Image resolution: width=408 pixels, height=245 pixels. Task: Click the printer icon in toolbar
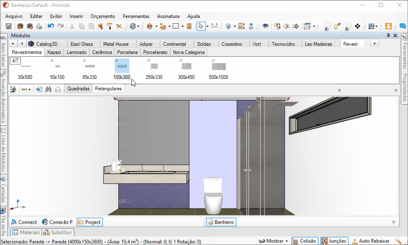pyautogui.click(x=39, y=26)
